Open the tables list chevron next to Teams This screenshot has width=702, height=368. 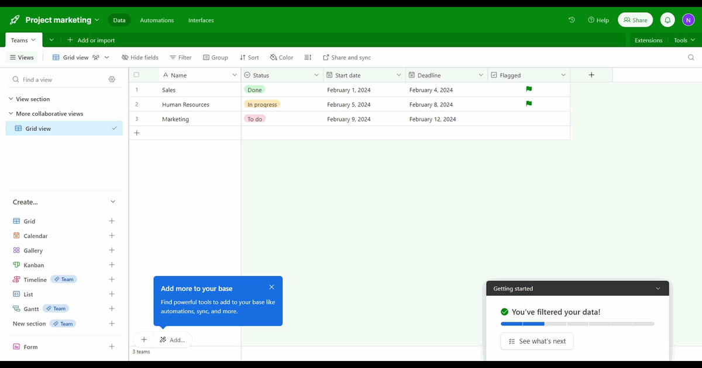(51, 40)
